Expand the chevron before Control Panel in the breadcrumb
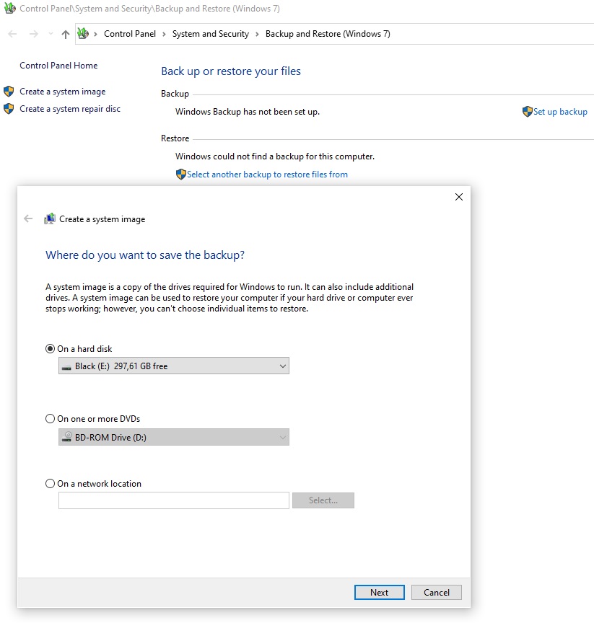 pyautogui.click(x=95, y=34)
